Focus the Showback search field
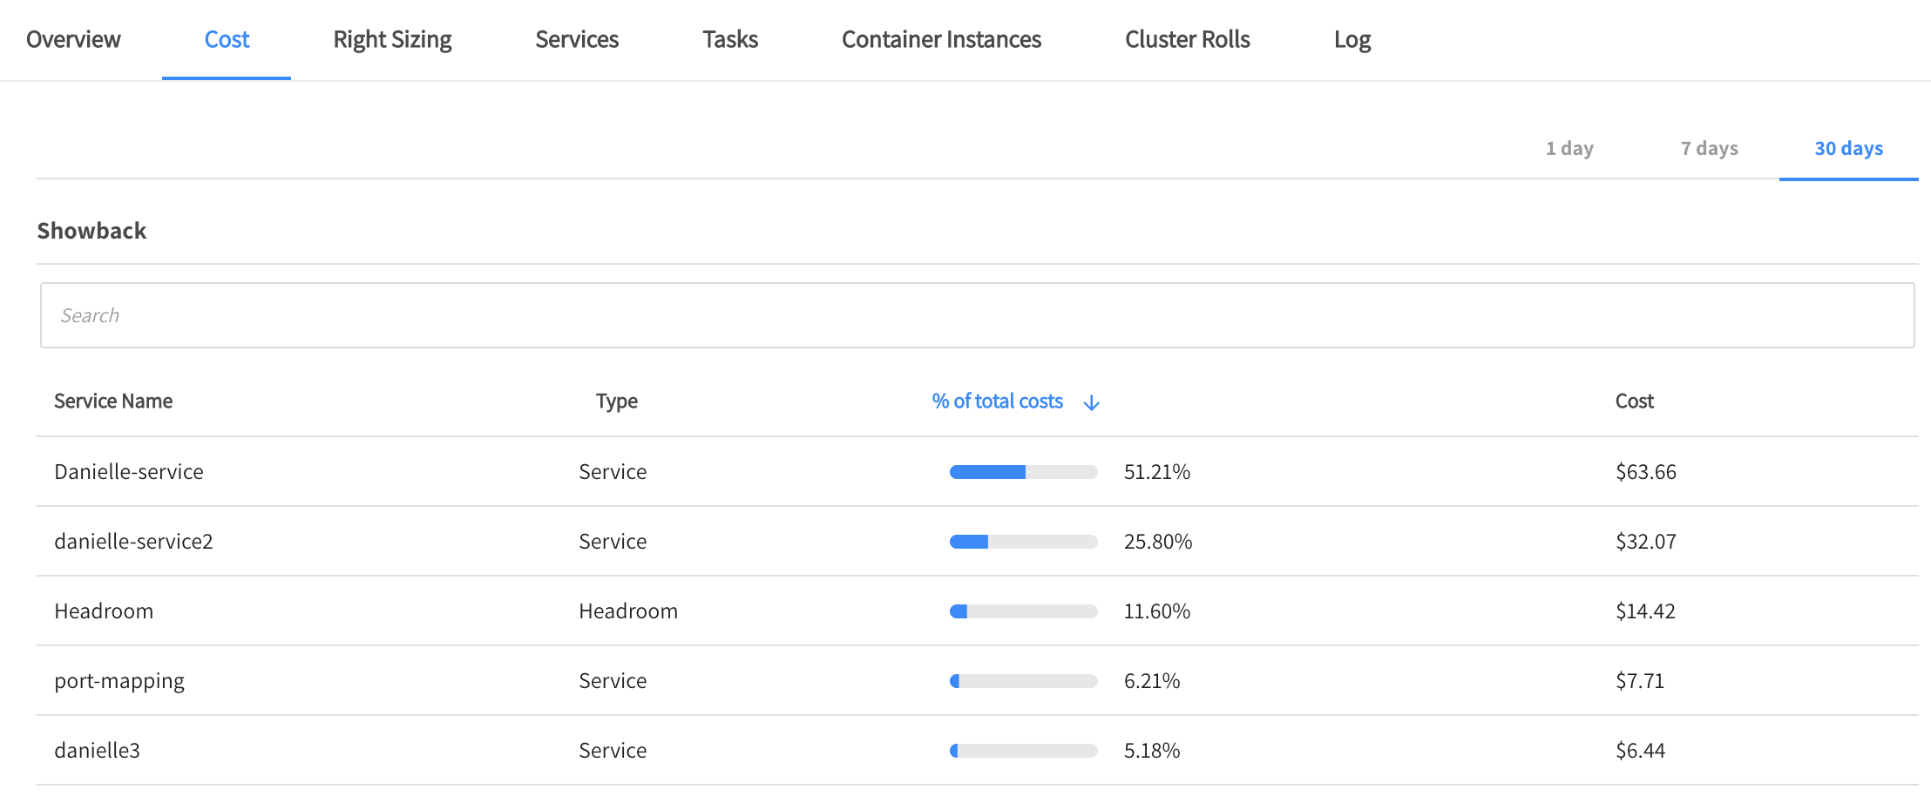This screenshot has height=803, width=1931. coord(977,315)
